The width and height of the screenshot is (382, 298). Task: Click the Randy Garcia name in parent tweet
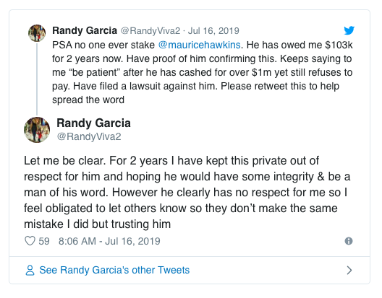[85, 30]
